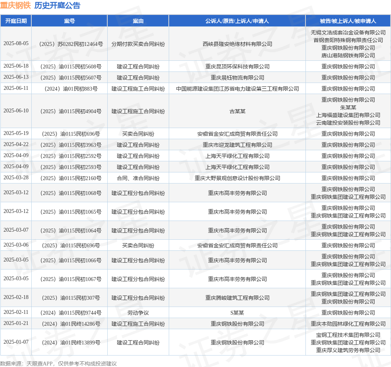
Task: Click case number (2025)渝0115民初4904号
Action: pyautogui.click(x=71, y=111)
